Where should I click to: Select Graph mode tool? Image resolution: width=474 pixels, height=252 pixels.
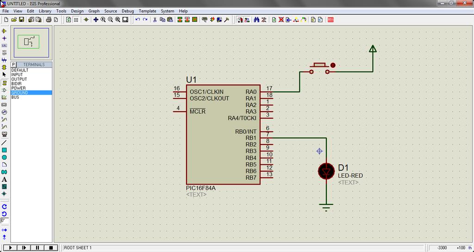point(4,97)
